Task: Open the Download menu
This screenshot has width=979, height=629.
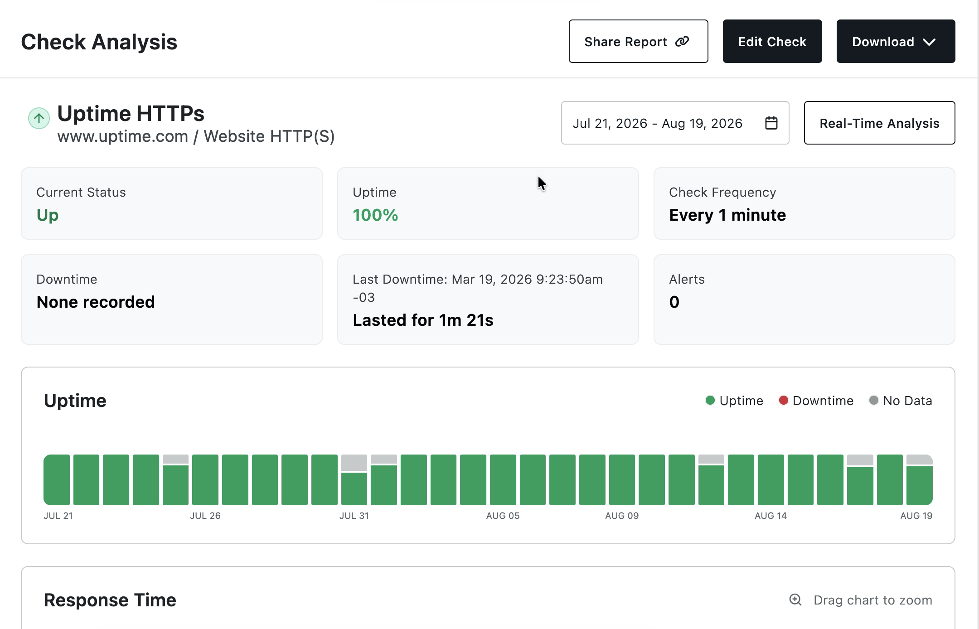Action: point(896,41)
